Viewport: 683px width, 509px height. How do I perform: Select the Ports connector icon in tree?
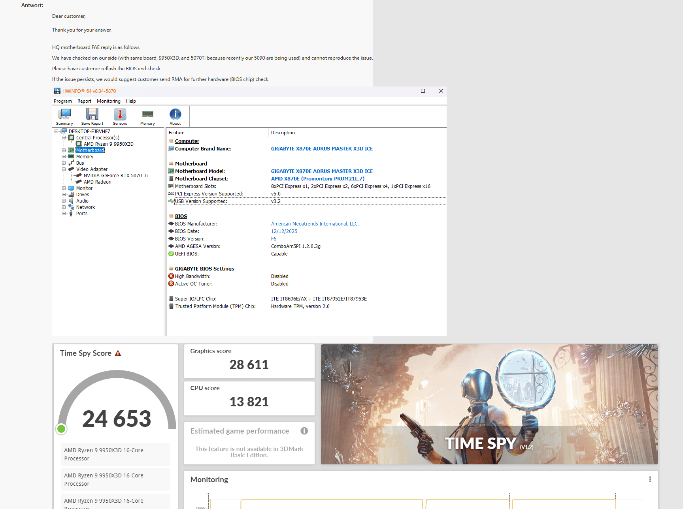click(71, 213)
